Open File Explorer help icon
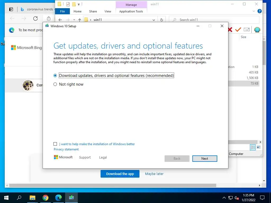Screen dimensions: 271x203 pyautogui.click(x=259, y=11)
